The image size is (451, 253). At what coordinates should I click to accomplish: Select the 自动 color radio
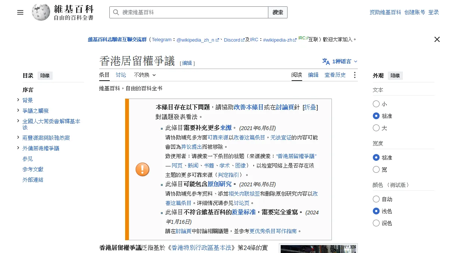click(x=376, y=199)
